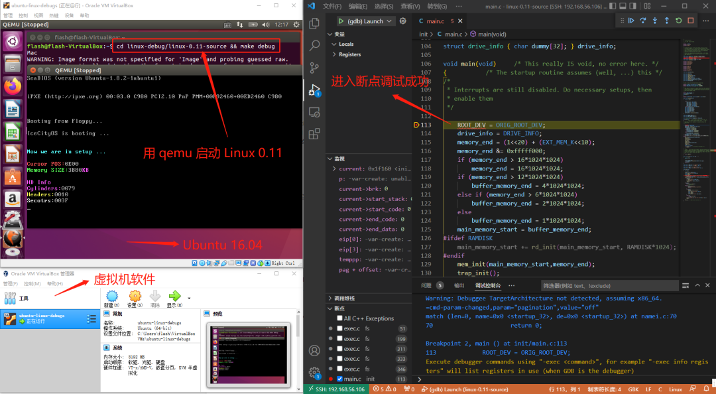Open 编辑(E) menu in VS Code
This screenshot has height=394, width=716.
click(x=357, y=7)
